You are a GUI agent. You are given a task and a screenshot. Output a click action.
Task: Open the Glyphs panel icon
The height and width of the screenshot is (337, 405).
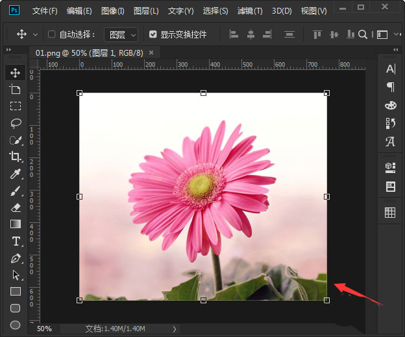click(x=390, y=141)
